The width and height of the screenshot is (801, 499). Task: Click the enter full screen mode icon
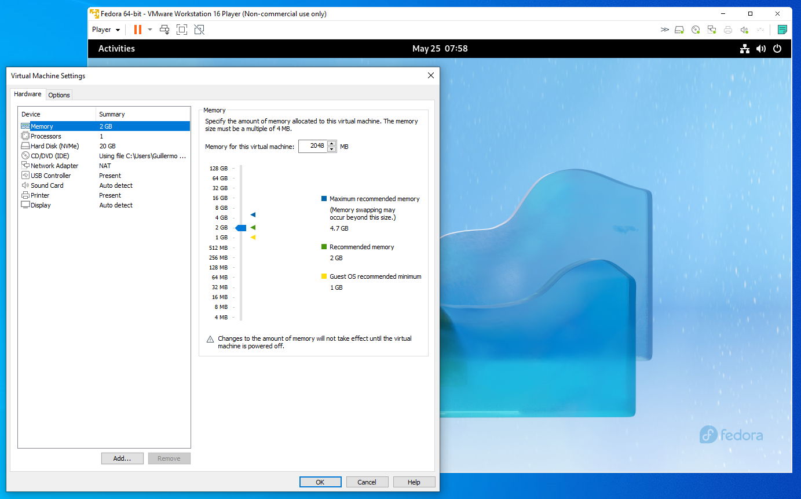pyautogui.click(x=182, y=30)
